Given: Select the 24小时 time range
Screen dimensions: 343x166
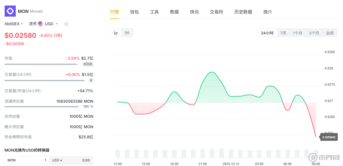Looking at the screenshot, I should click(x=267, y=33).
